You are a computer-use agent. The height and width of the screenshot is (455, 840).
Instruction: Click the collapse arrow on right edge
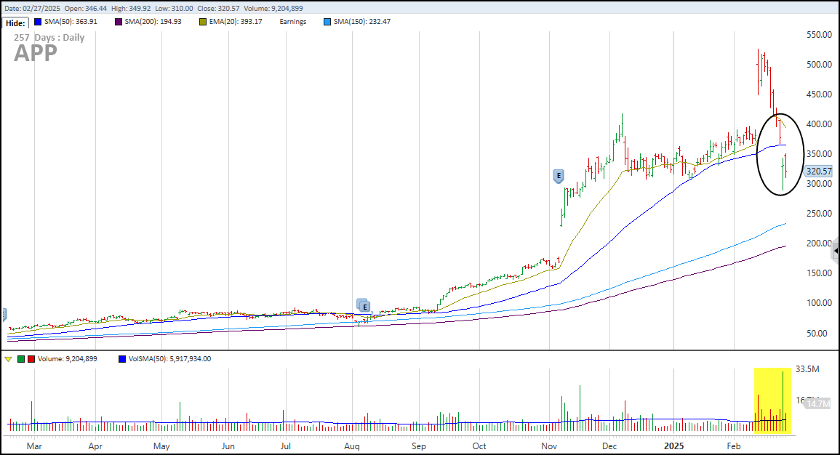(x=836, y=251)
